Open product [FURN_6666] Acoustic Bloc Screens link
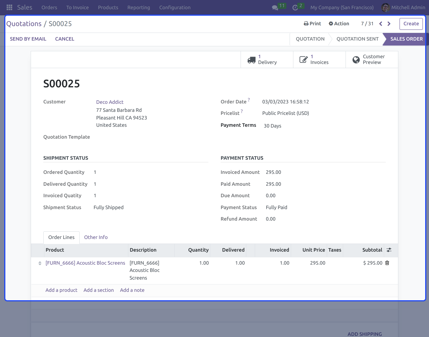429x337 pixels. click(85, 263)
